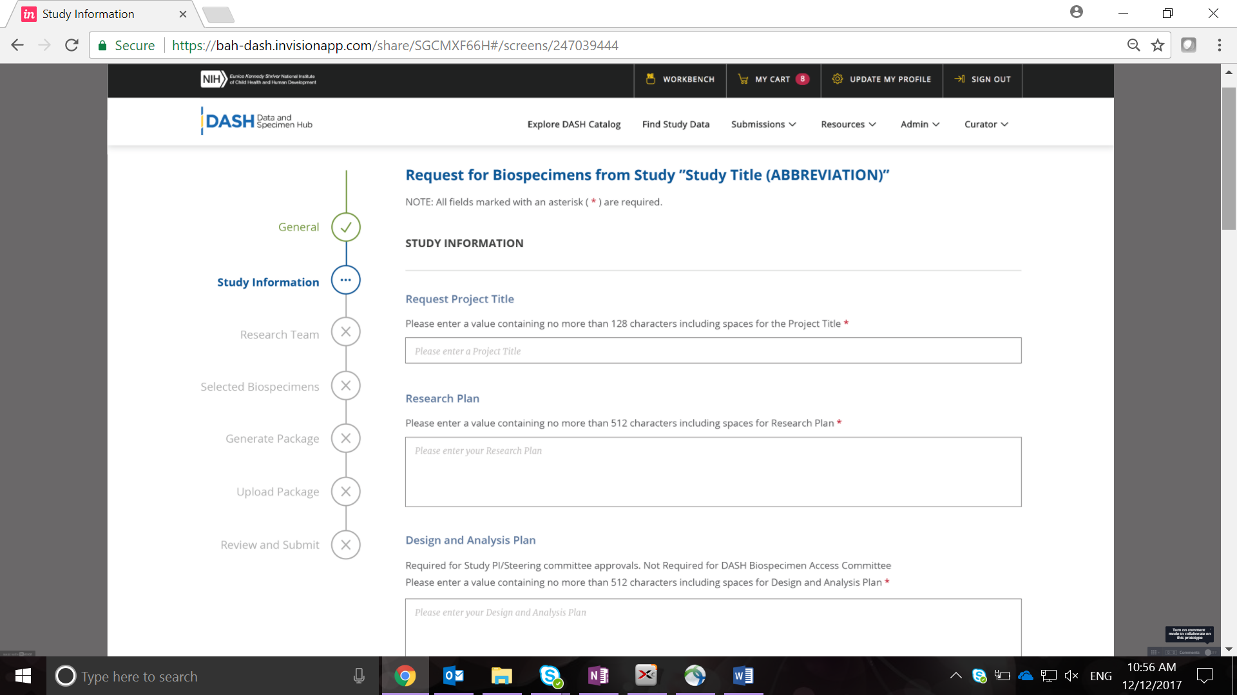This screenshot has height=695, width=1237.
Task: Expand the Submissions dropdown menu
Action: (x=763, y=124)
